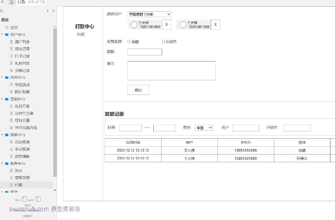Collapse the 财务中心 folder
Image resolution: width=335 pixels, height=220 pixels.
point(2,163)
